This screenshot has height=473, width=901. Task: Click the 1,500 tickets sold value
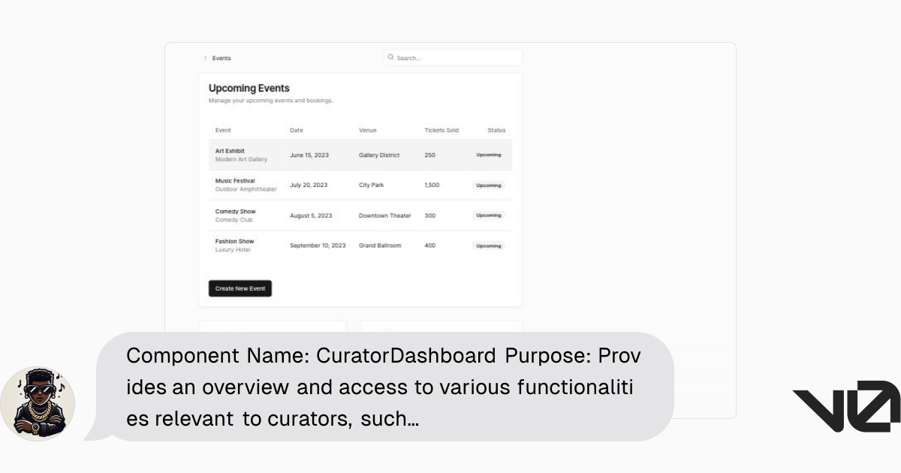pyautogui.click(x=432, y=185)
